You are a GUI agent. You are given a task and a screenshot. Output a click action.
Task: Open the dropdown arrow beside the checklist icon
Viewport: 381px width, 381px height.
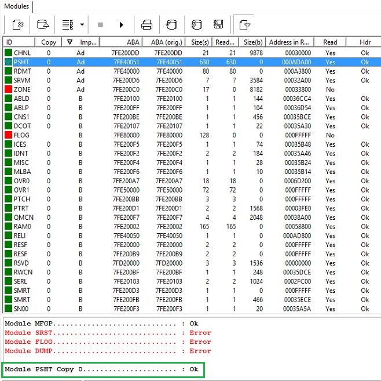click(x=82, y=25)
